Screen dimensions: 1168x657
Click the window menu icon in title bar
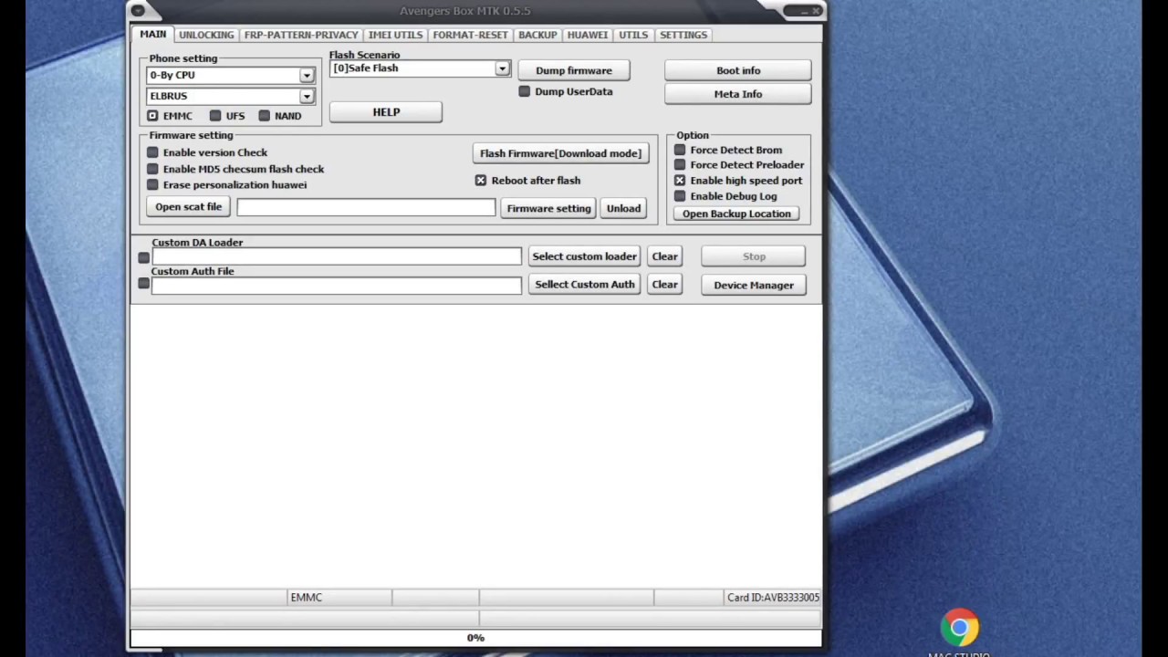138,11
